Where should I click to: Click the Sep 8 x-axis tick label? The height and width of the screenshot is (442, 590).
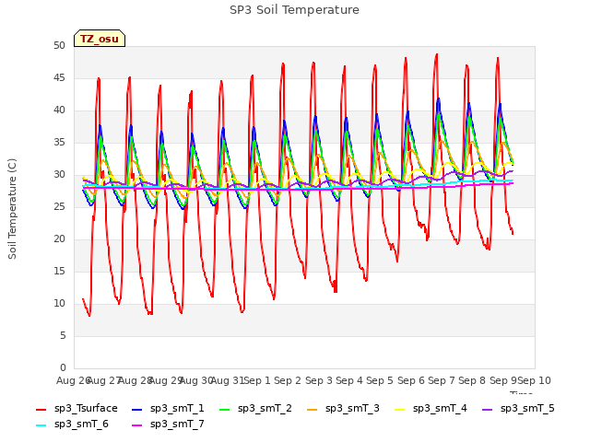472,380
